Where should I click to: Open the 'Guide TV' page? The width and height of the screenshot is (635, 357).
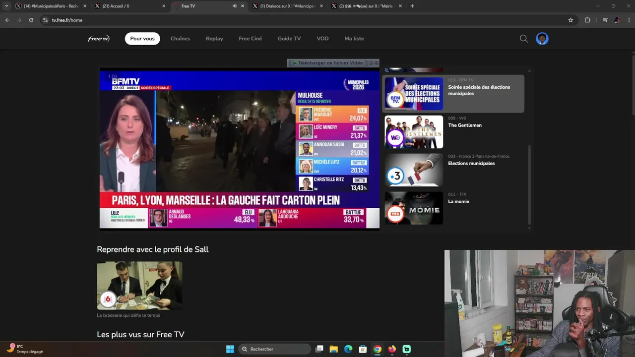pyautogui.click(x=289, y=39)
